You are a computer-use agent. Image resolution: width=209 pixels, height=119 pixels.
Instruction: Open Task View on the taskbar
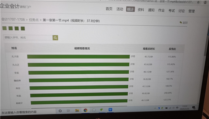click(x=68, y=111)
